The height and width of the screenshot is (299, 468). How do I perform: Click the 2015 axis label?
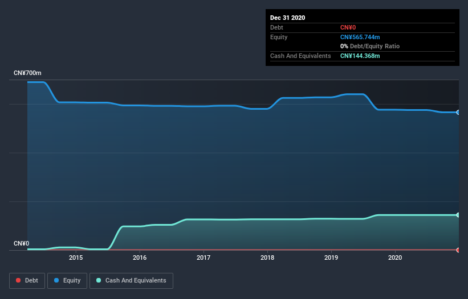76,258
